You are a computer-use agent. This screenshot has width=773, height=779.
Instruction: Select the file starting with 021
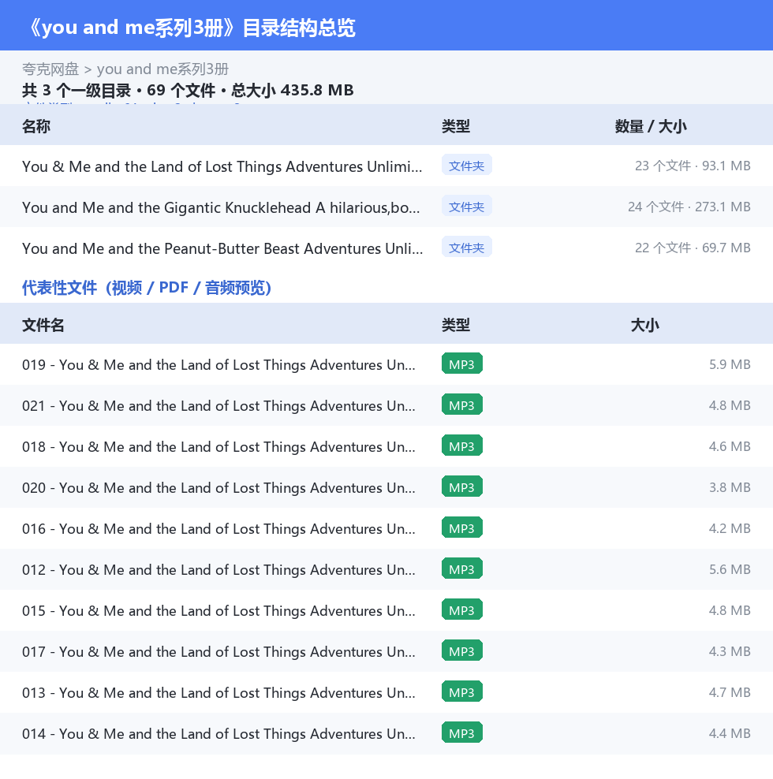(386, 405)
